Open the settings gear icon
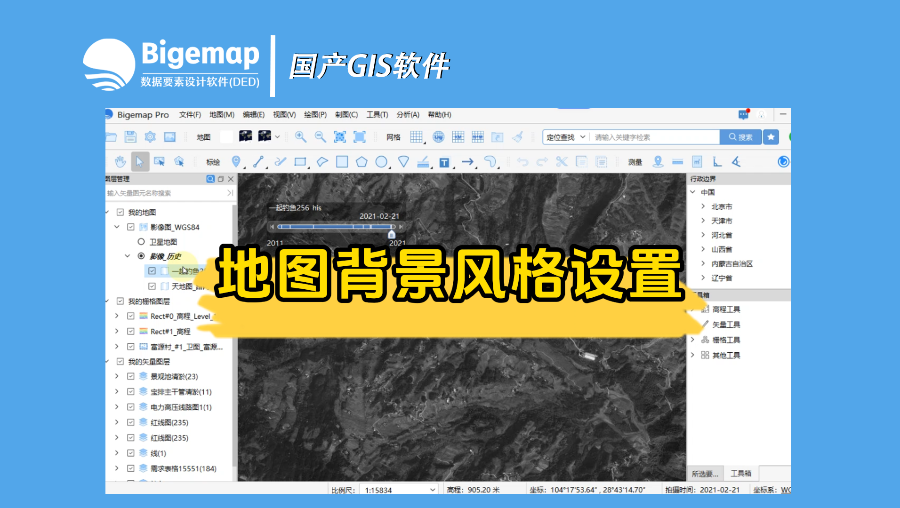Image resolution: width=900 pixels, height=508 pixels. (150, 137)
